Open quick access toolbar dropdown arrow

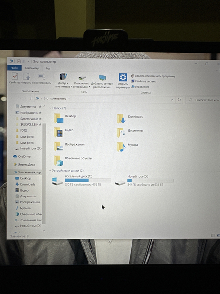(28, 61)
